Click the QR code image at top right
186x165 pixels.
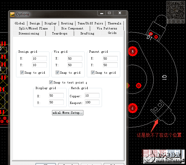(x=175, y=10)
